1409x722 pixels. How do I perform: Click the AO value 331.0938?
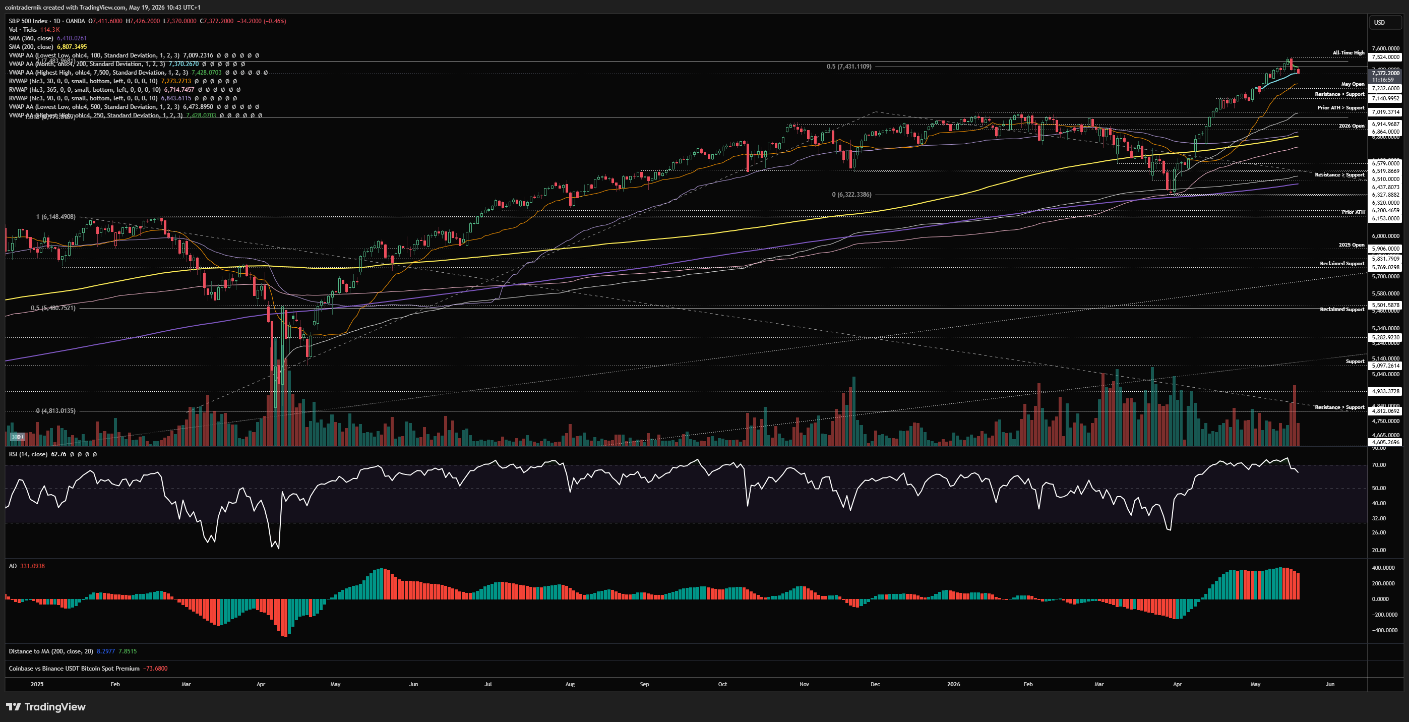32,566
